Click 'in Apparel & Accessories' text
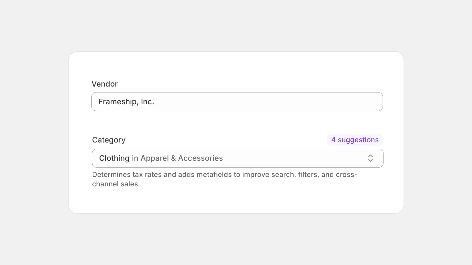This screenshot has height=265, width=472. tap(177, 158)
